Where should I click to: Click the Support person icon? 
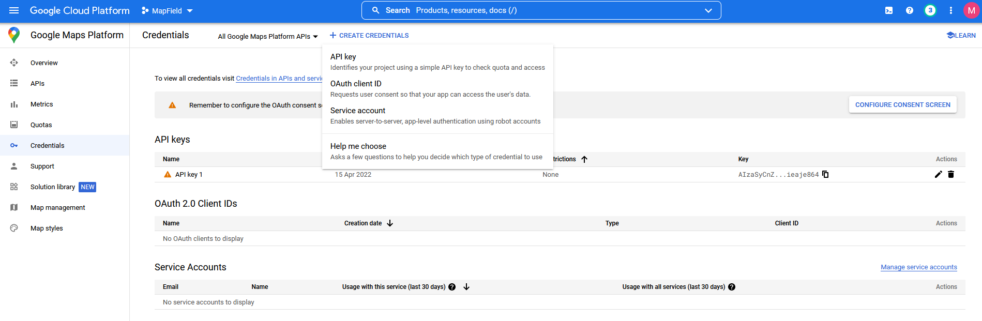(14, 166)
